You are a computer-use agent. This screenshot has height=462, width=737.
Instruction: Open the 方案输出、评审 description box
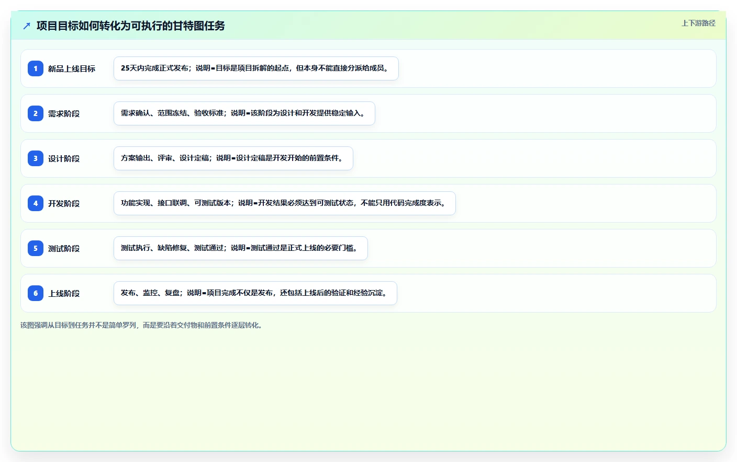233,158
